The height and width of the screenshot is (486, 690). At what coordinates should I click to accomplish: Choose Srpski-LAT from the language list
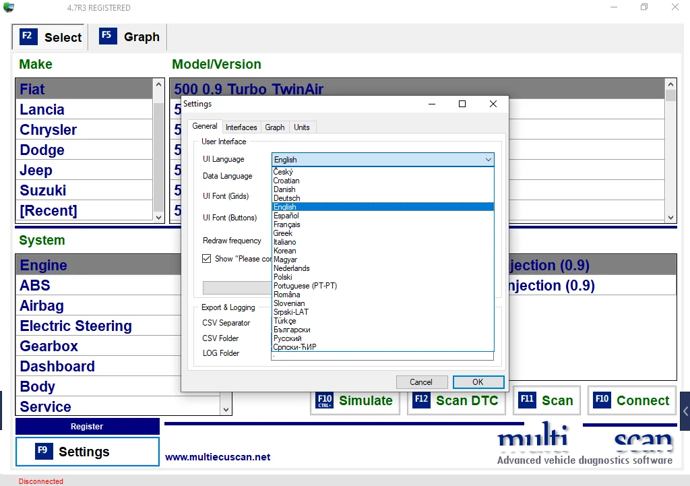pyautogui.click(x=383, y=312)
